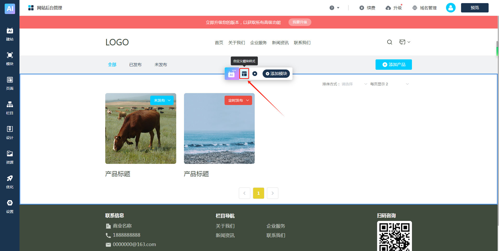Click 产品标题 under the sea image

point(196,174)
